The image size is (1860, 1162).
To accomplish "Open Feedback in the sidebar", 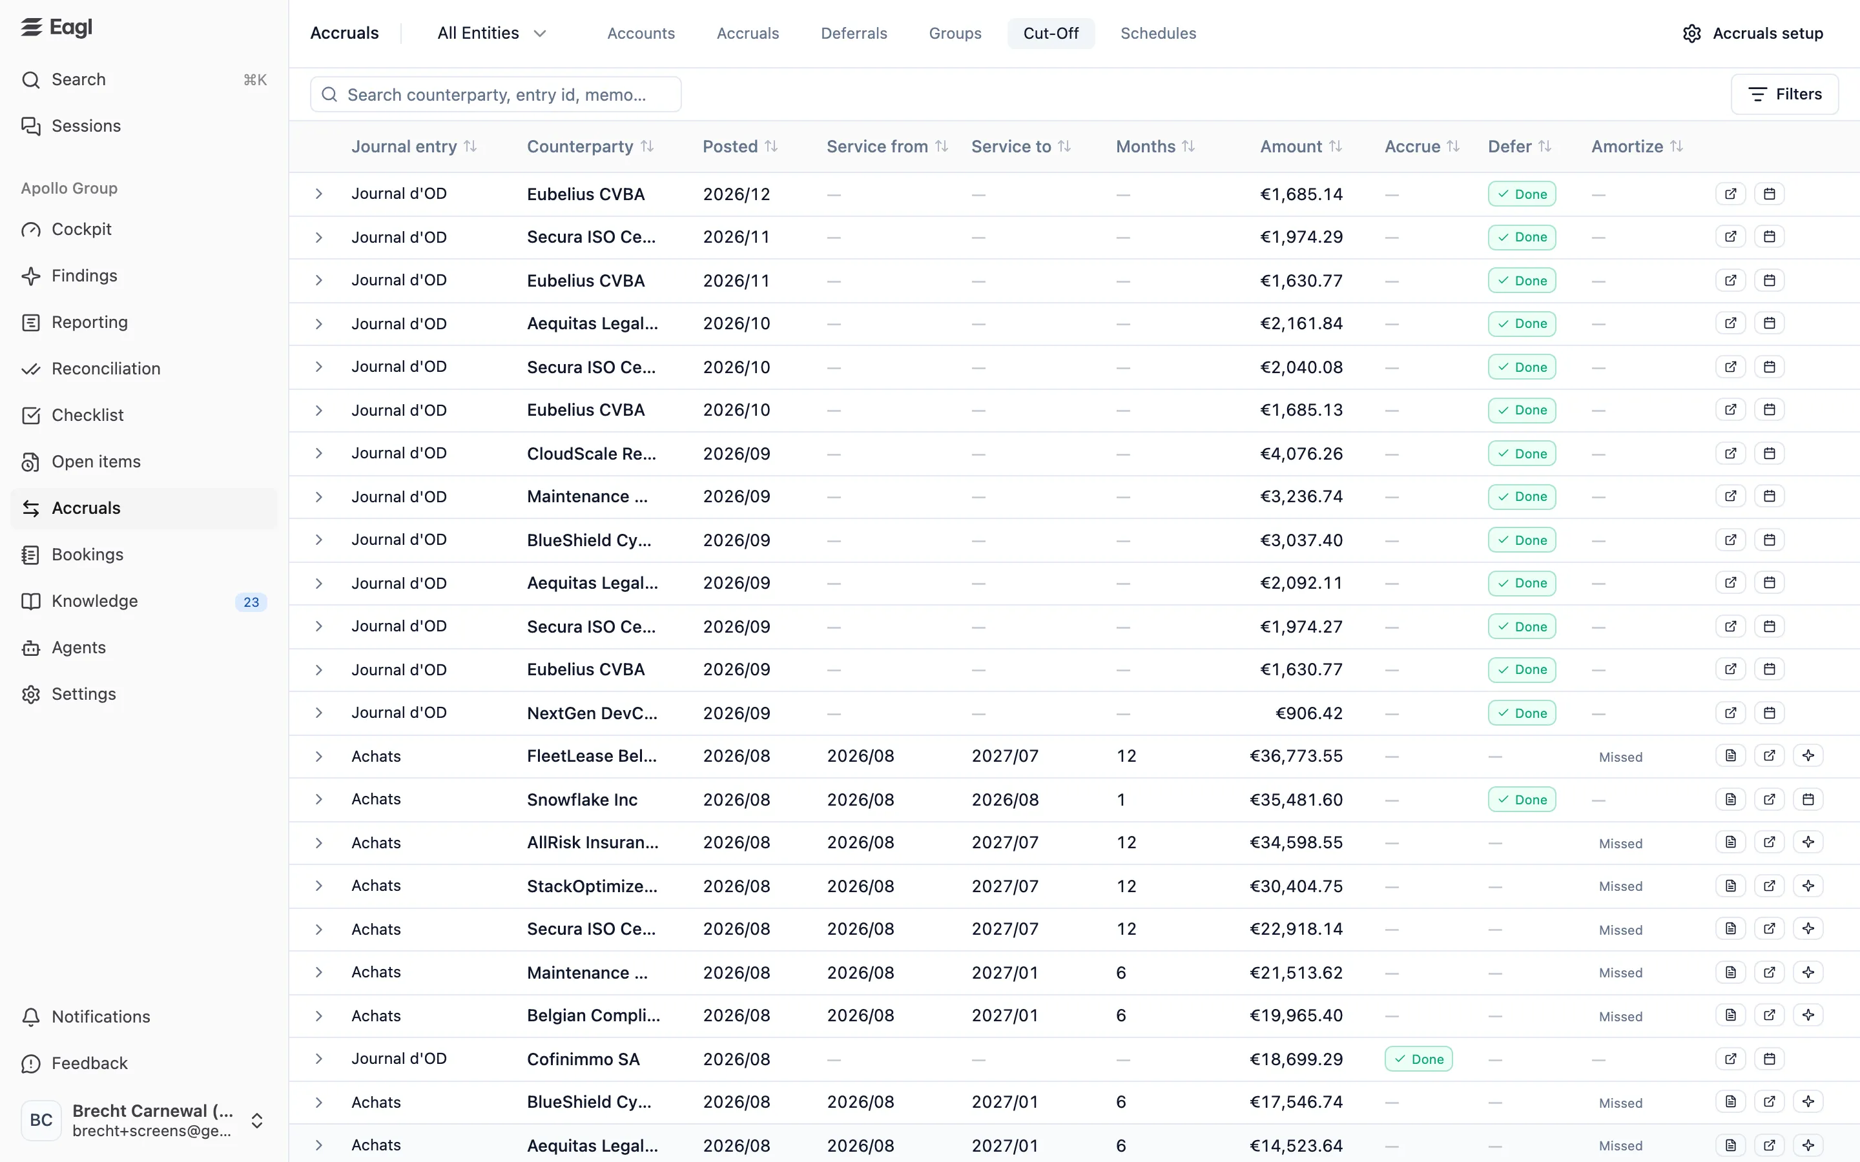I will (145, 1064).
